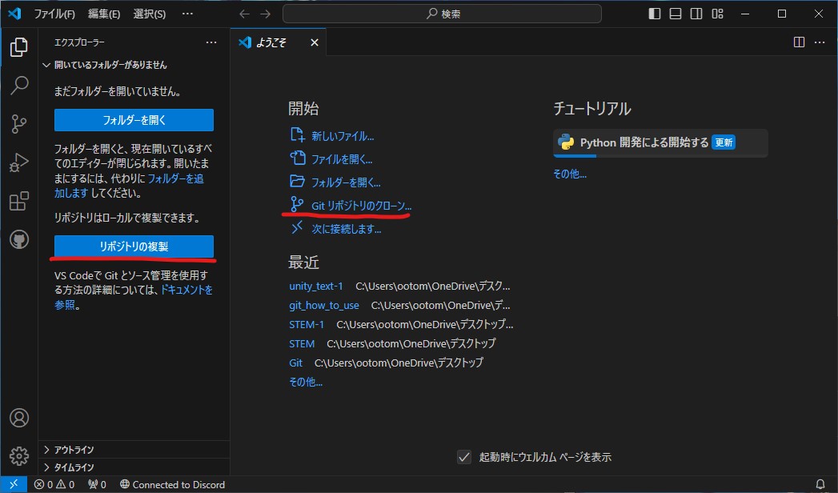The height and width of the screenshot is (493, 838).
Task: Click the Git リポジトリのクローン link
Action: pyautogui.click(x=361, y=206)
